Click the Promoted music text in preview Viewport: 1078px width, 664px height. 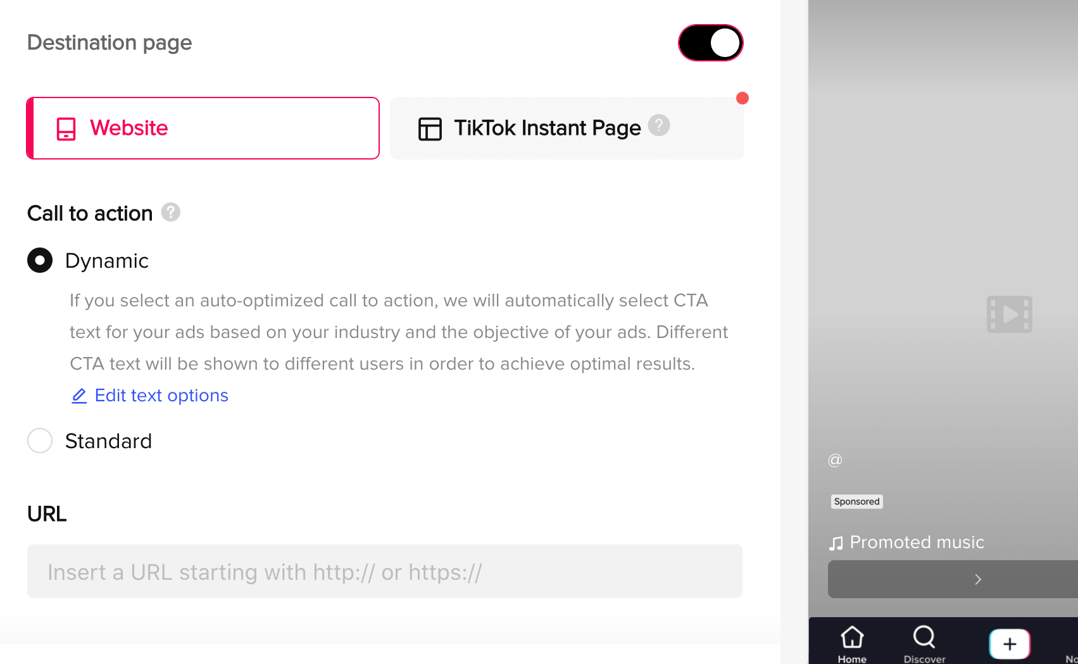(917, 542)
